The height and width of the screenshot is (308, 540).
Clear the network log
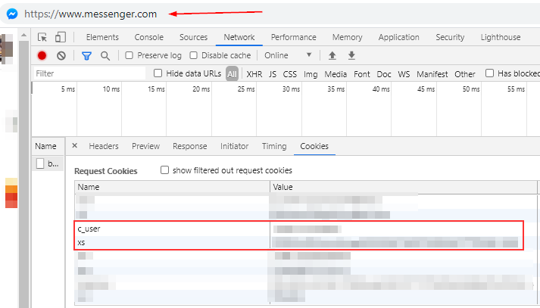(61, 55)
